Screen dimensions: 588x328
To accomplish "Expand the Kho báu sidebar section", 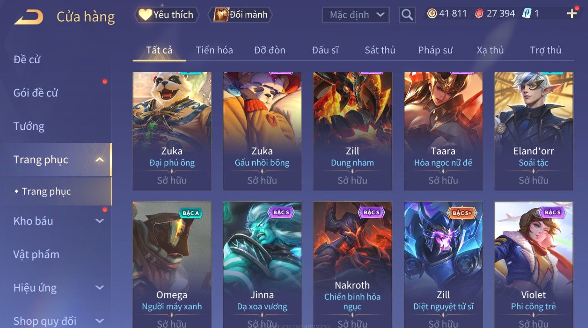I will pos(100,221).
